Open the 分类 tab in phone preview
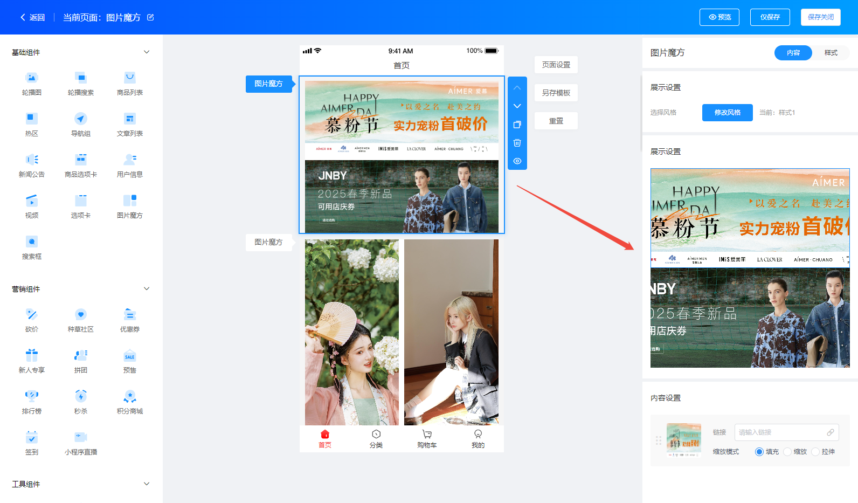 click(376, 439)
